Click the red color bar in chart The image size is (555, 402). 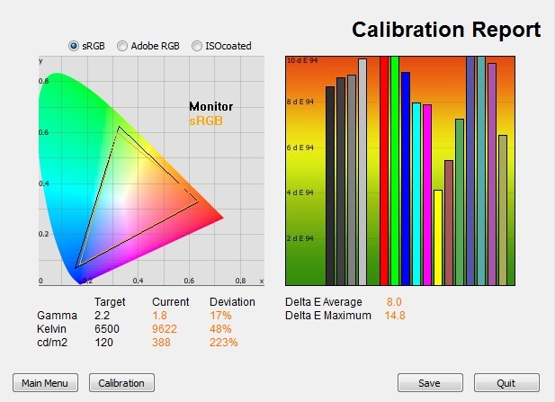click(384, 171)
